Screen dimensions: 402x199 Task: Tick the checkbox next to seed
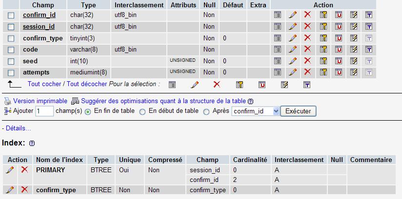pyautogui.click(x=11, y=61)
